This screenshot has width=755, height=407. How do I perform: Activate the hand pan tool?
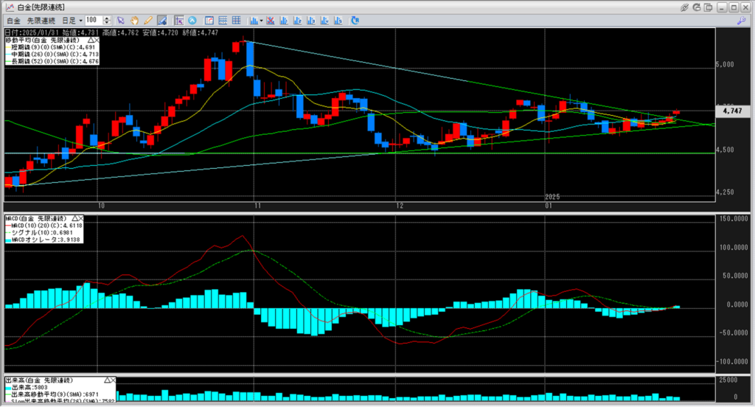(x=135, y=20)
